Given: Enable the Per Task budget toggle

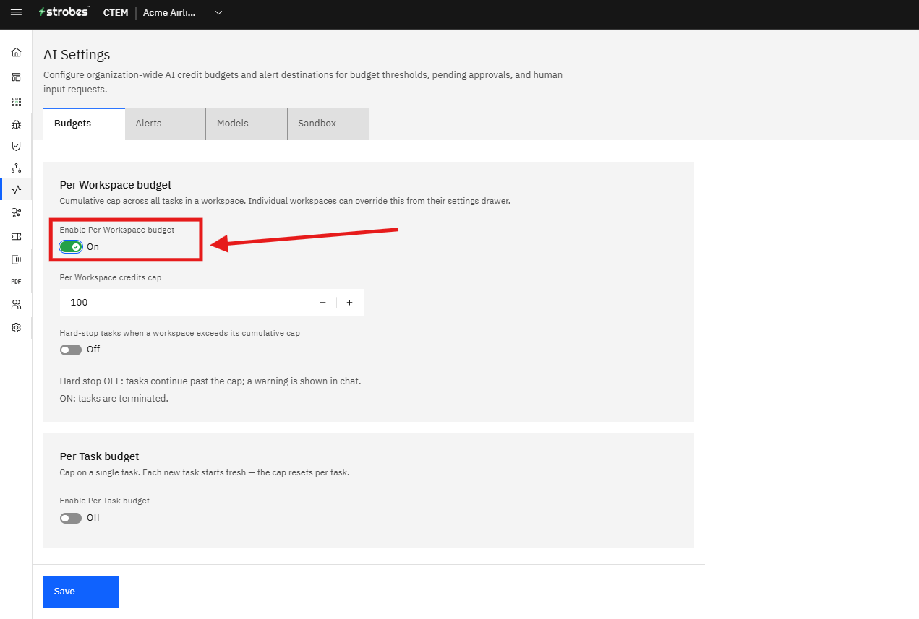Looking at the screenshot, I should click(x=71, y=518).
